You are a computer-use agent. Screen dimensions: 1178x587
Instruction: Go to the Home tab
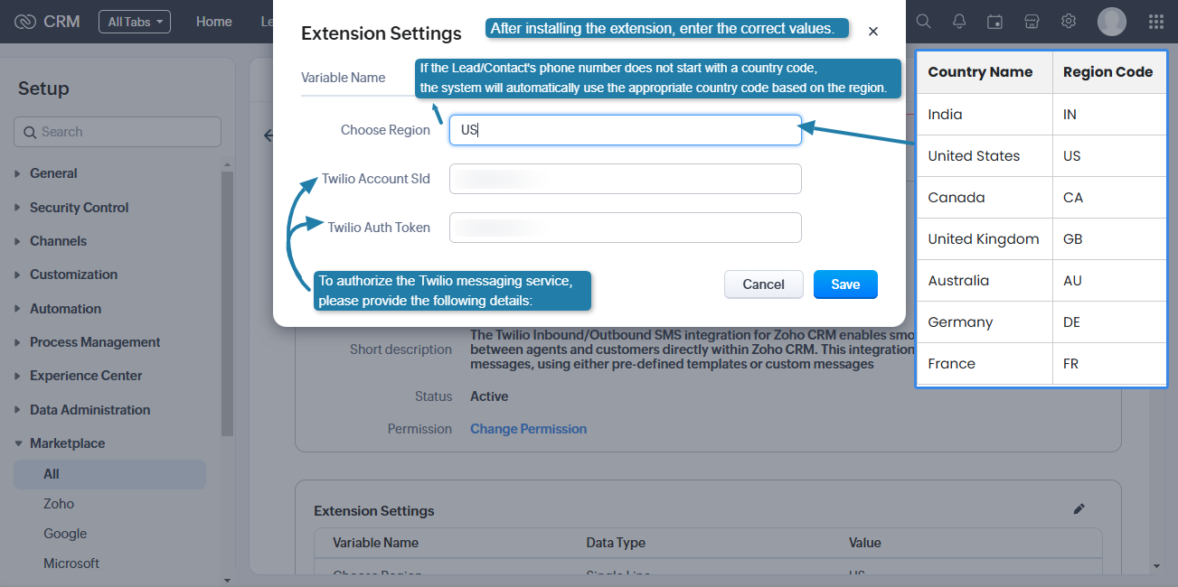coord(214,22)
